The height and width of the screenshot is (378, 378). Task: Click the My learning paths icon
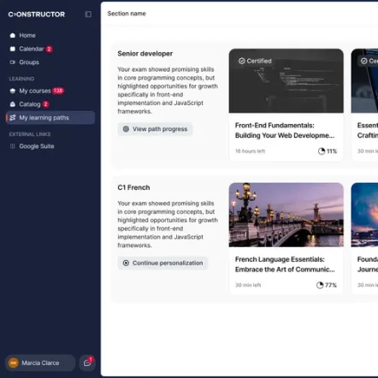13,118
